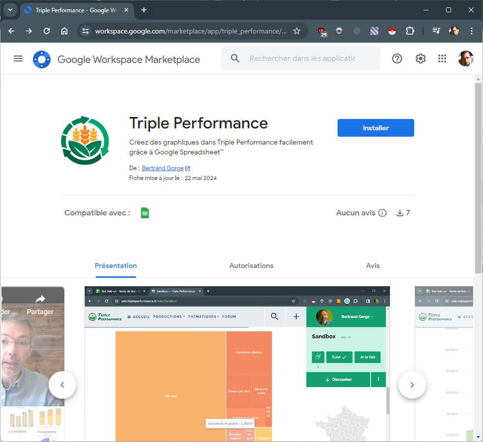Reload the page in Chrome
Viewport: 483px width, 442px height.
coord(47,31)
